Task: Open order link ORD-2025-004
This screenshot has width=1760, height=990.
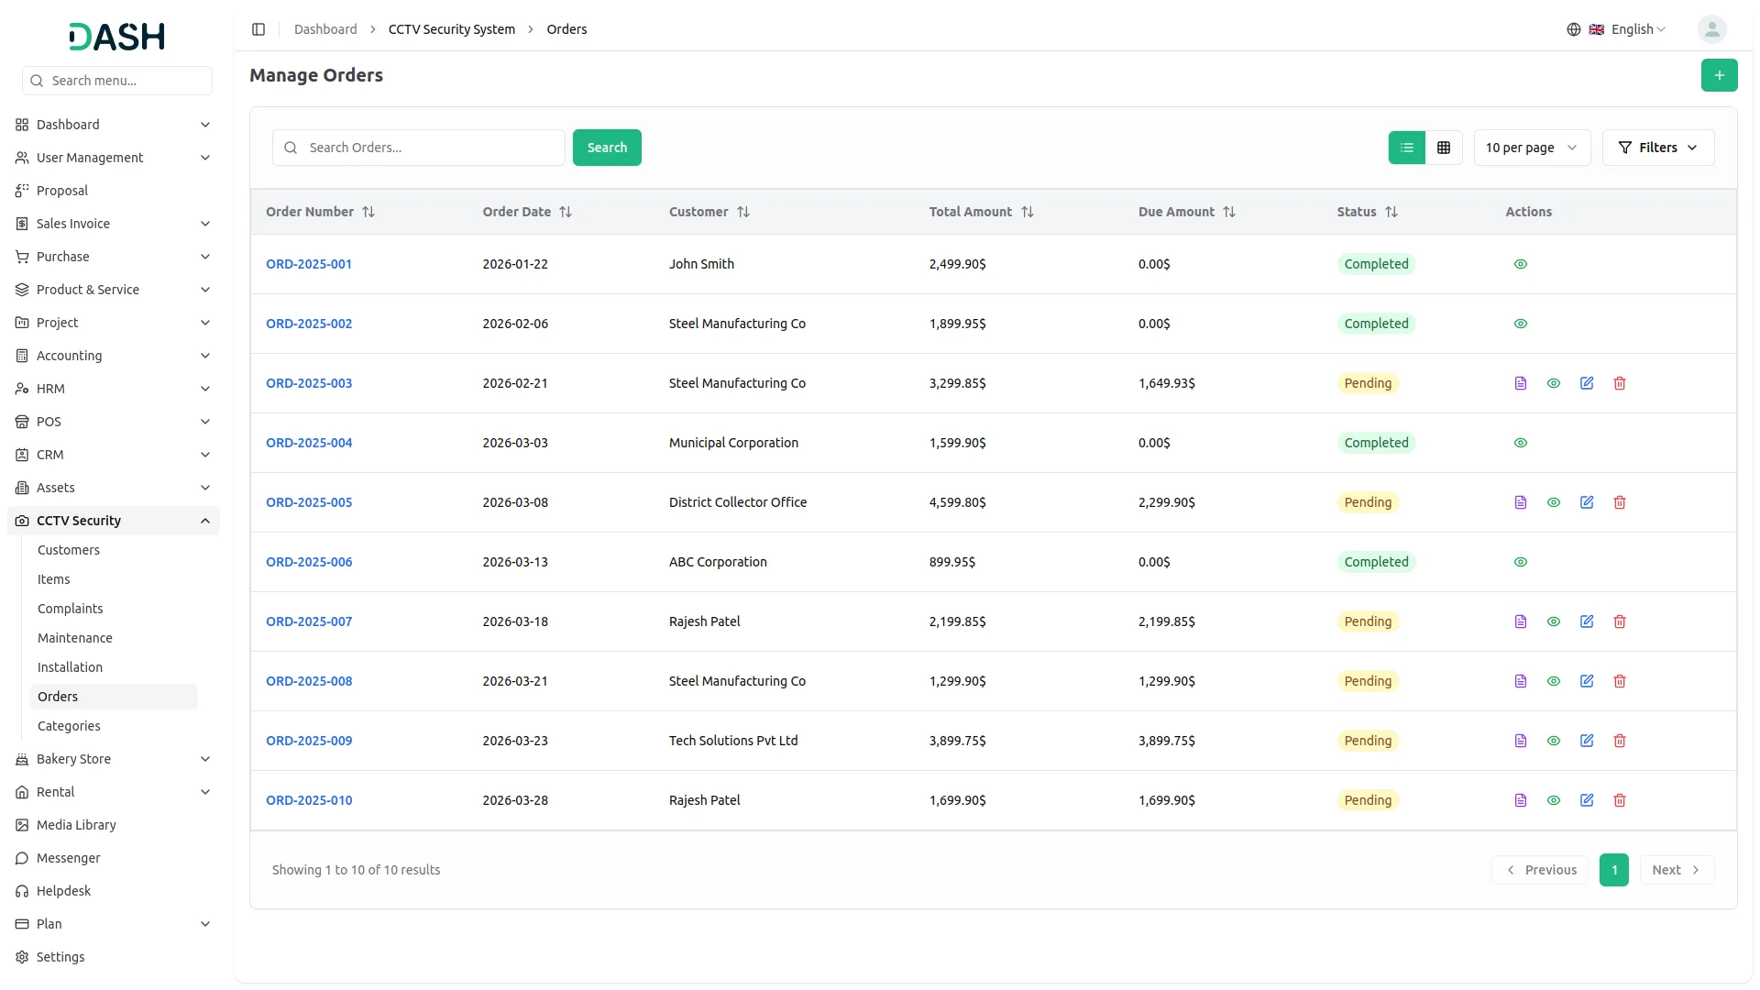Action: click(x=309, y=443)
